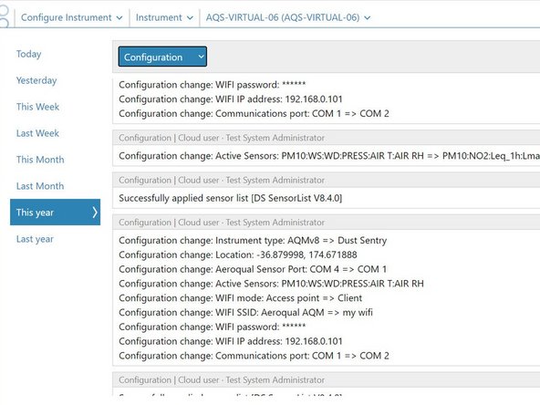Image resolution: width=540 pixels, height=405 pixels.
Task: Click lower 'Communications port: COM 1 => COM 2' line
Action: tap(254, 356)
